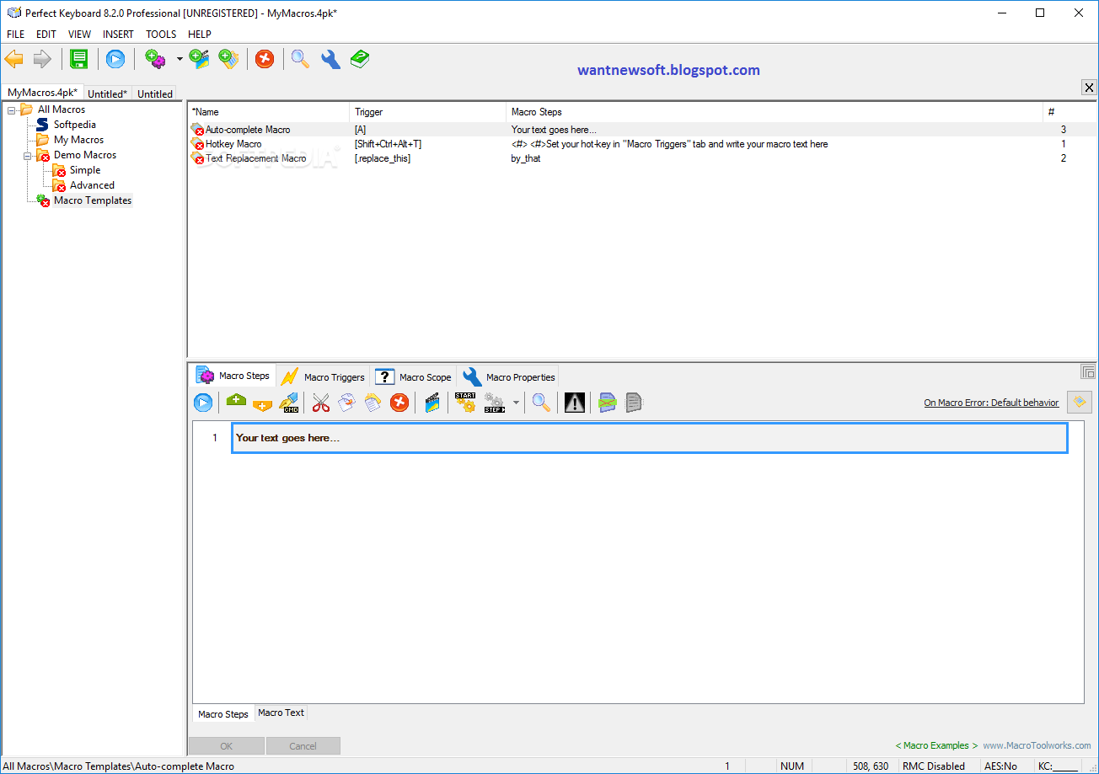Run the selected macro from the main toolbar
This screenshot has height=774, width=1099.
coord(115,59)
